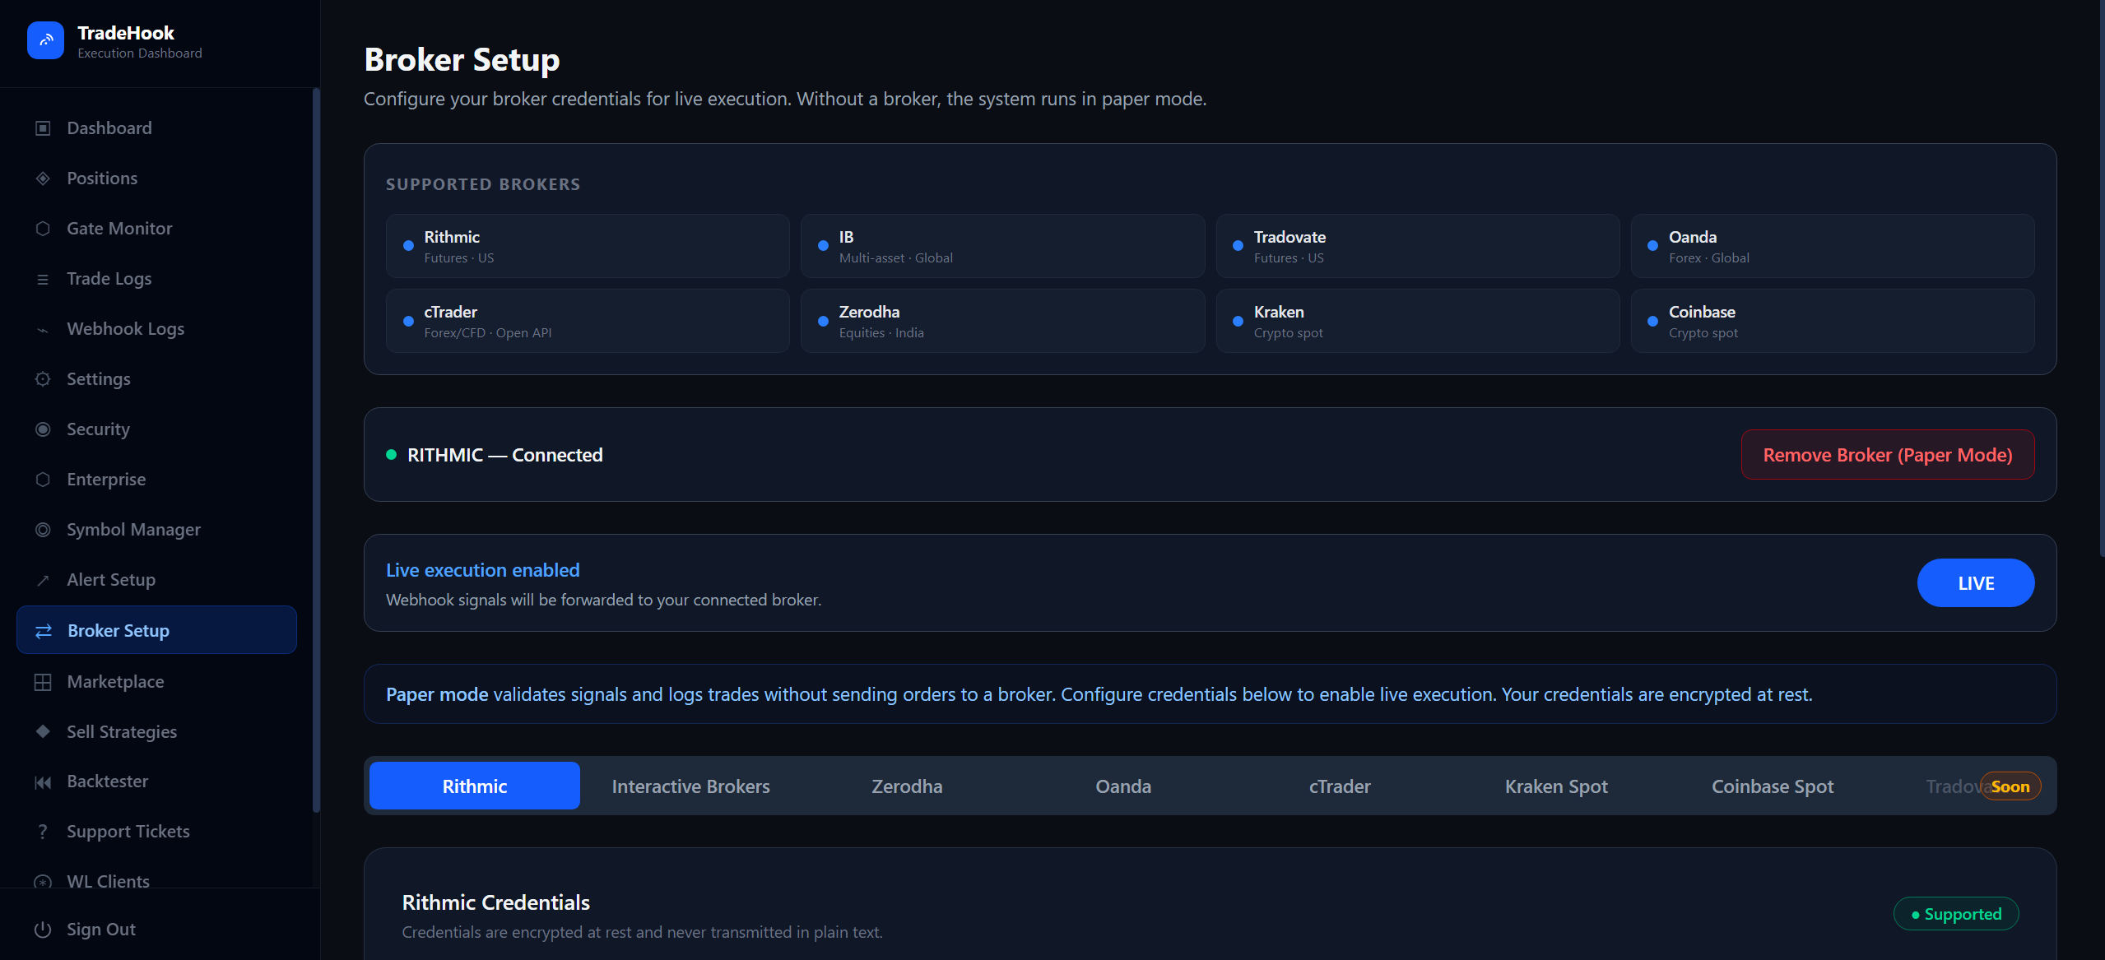The image size is (2105, 960).
Task: Click the Webhook Logs icon
Action: (x=43, y=329)
